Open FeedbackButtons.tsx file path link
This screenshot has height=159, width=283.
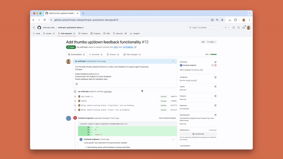tap(104, 124)
